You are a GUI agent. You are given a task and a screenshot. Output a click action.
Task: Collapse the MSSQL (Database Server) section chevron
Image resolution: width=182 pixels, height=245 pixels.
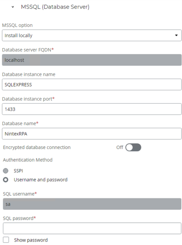[13, 7]
